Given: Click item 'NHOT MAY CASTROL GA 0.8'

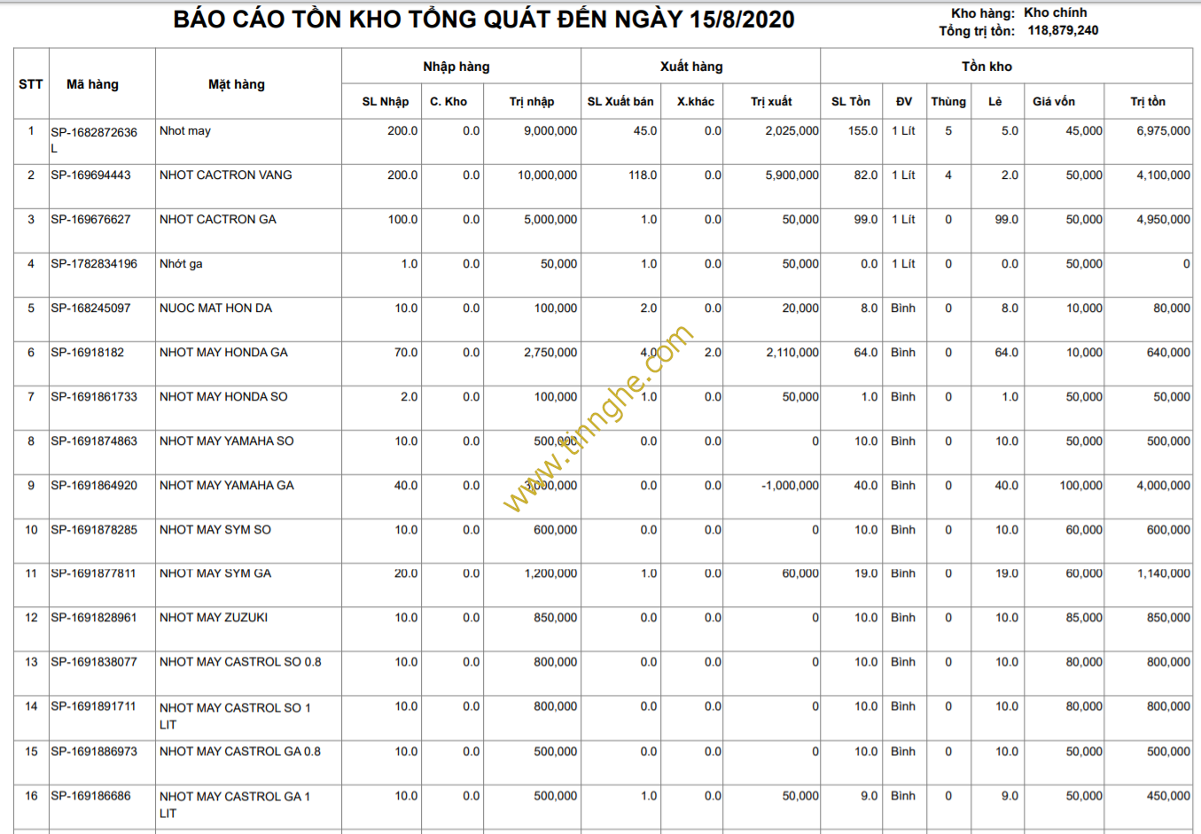Looking at the screenshot, I should (x=240, y=752).
